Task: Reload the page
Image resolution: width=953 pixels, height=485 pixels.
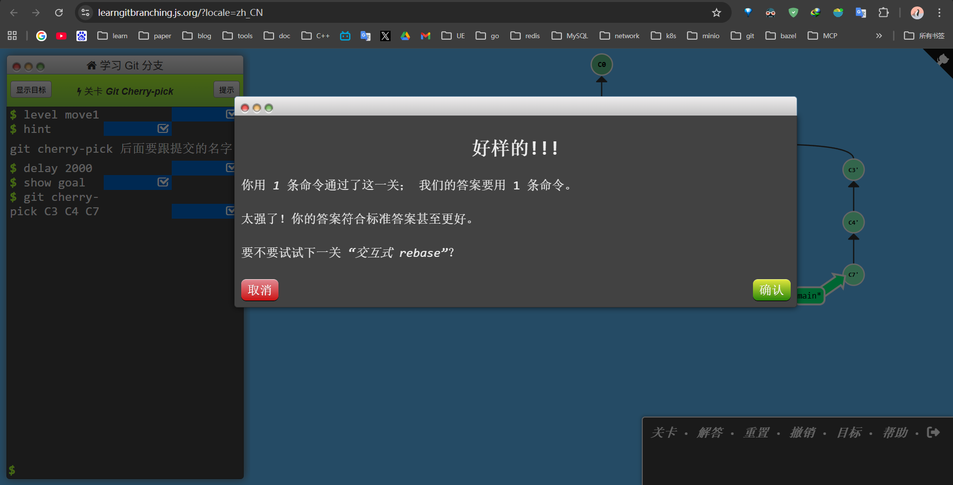Action: coord(59,12)
